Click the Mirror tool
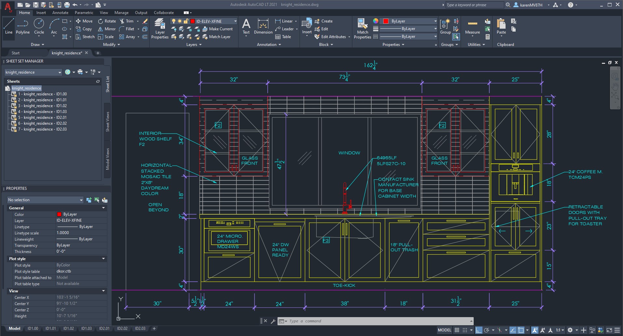 107,29
